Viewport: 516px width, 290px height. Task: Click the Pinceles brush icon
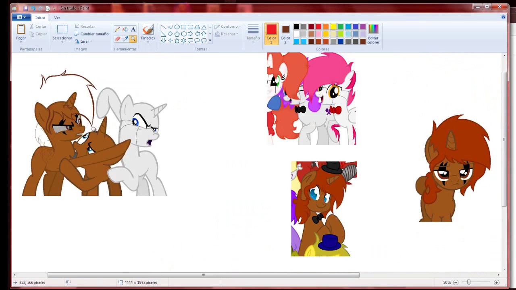(x=148, y=30)
